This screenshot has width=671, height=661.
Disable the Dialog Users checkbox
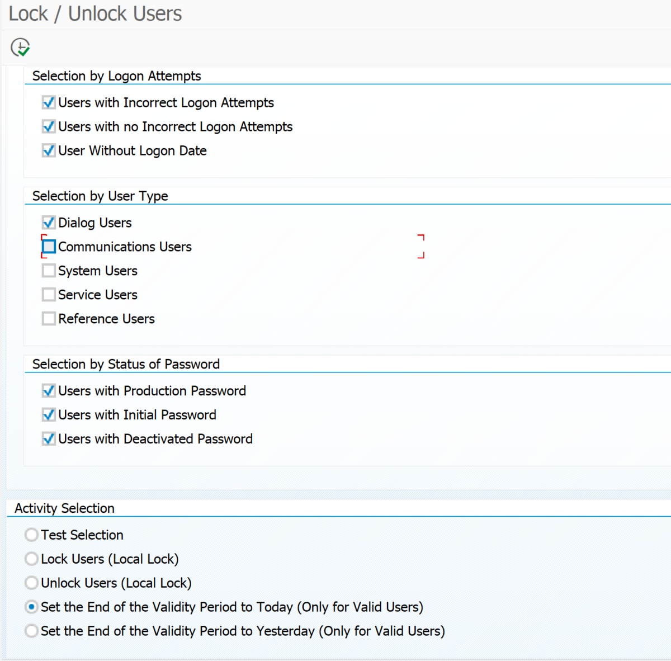point(49,222)
